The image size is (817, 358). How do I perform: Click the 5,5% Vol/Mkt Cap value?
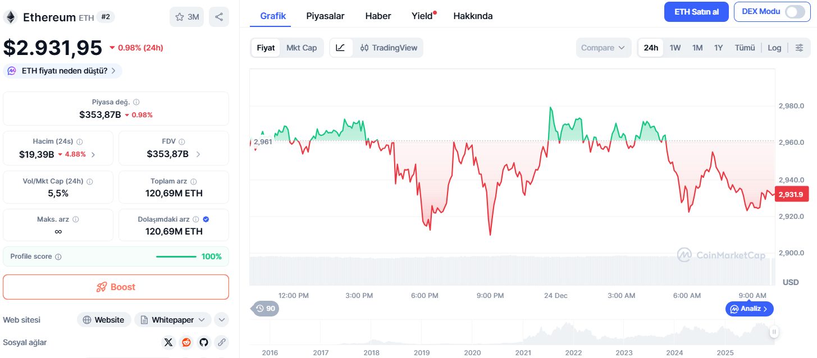point(58,193)
